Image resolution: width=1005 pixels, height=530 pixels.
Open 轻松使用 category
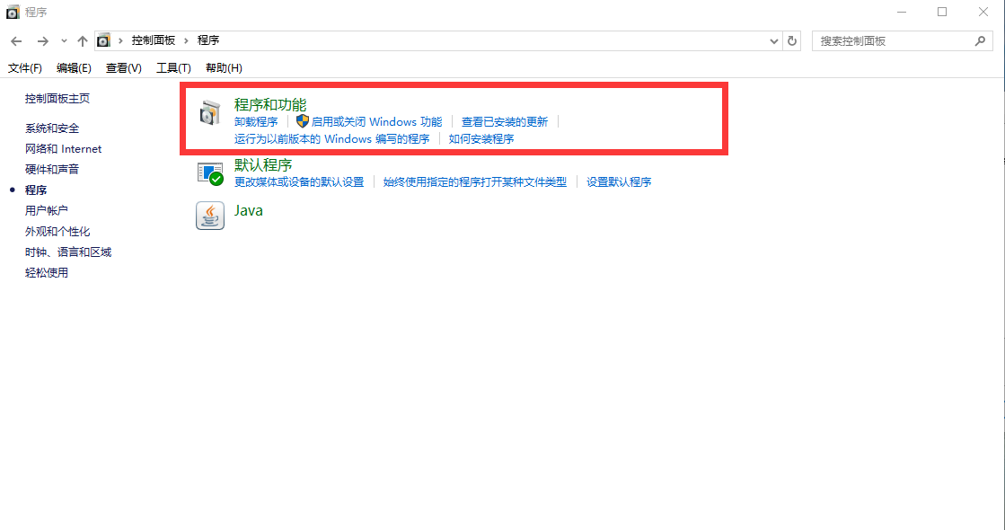[x=46, y=272]
